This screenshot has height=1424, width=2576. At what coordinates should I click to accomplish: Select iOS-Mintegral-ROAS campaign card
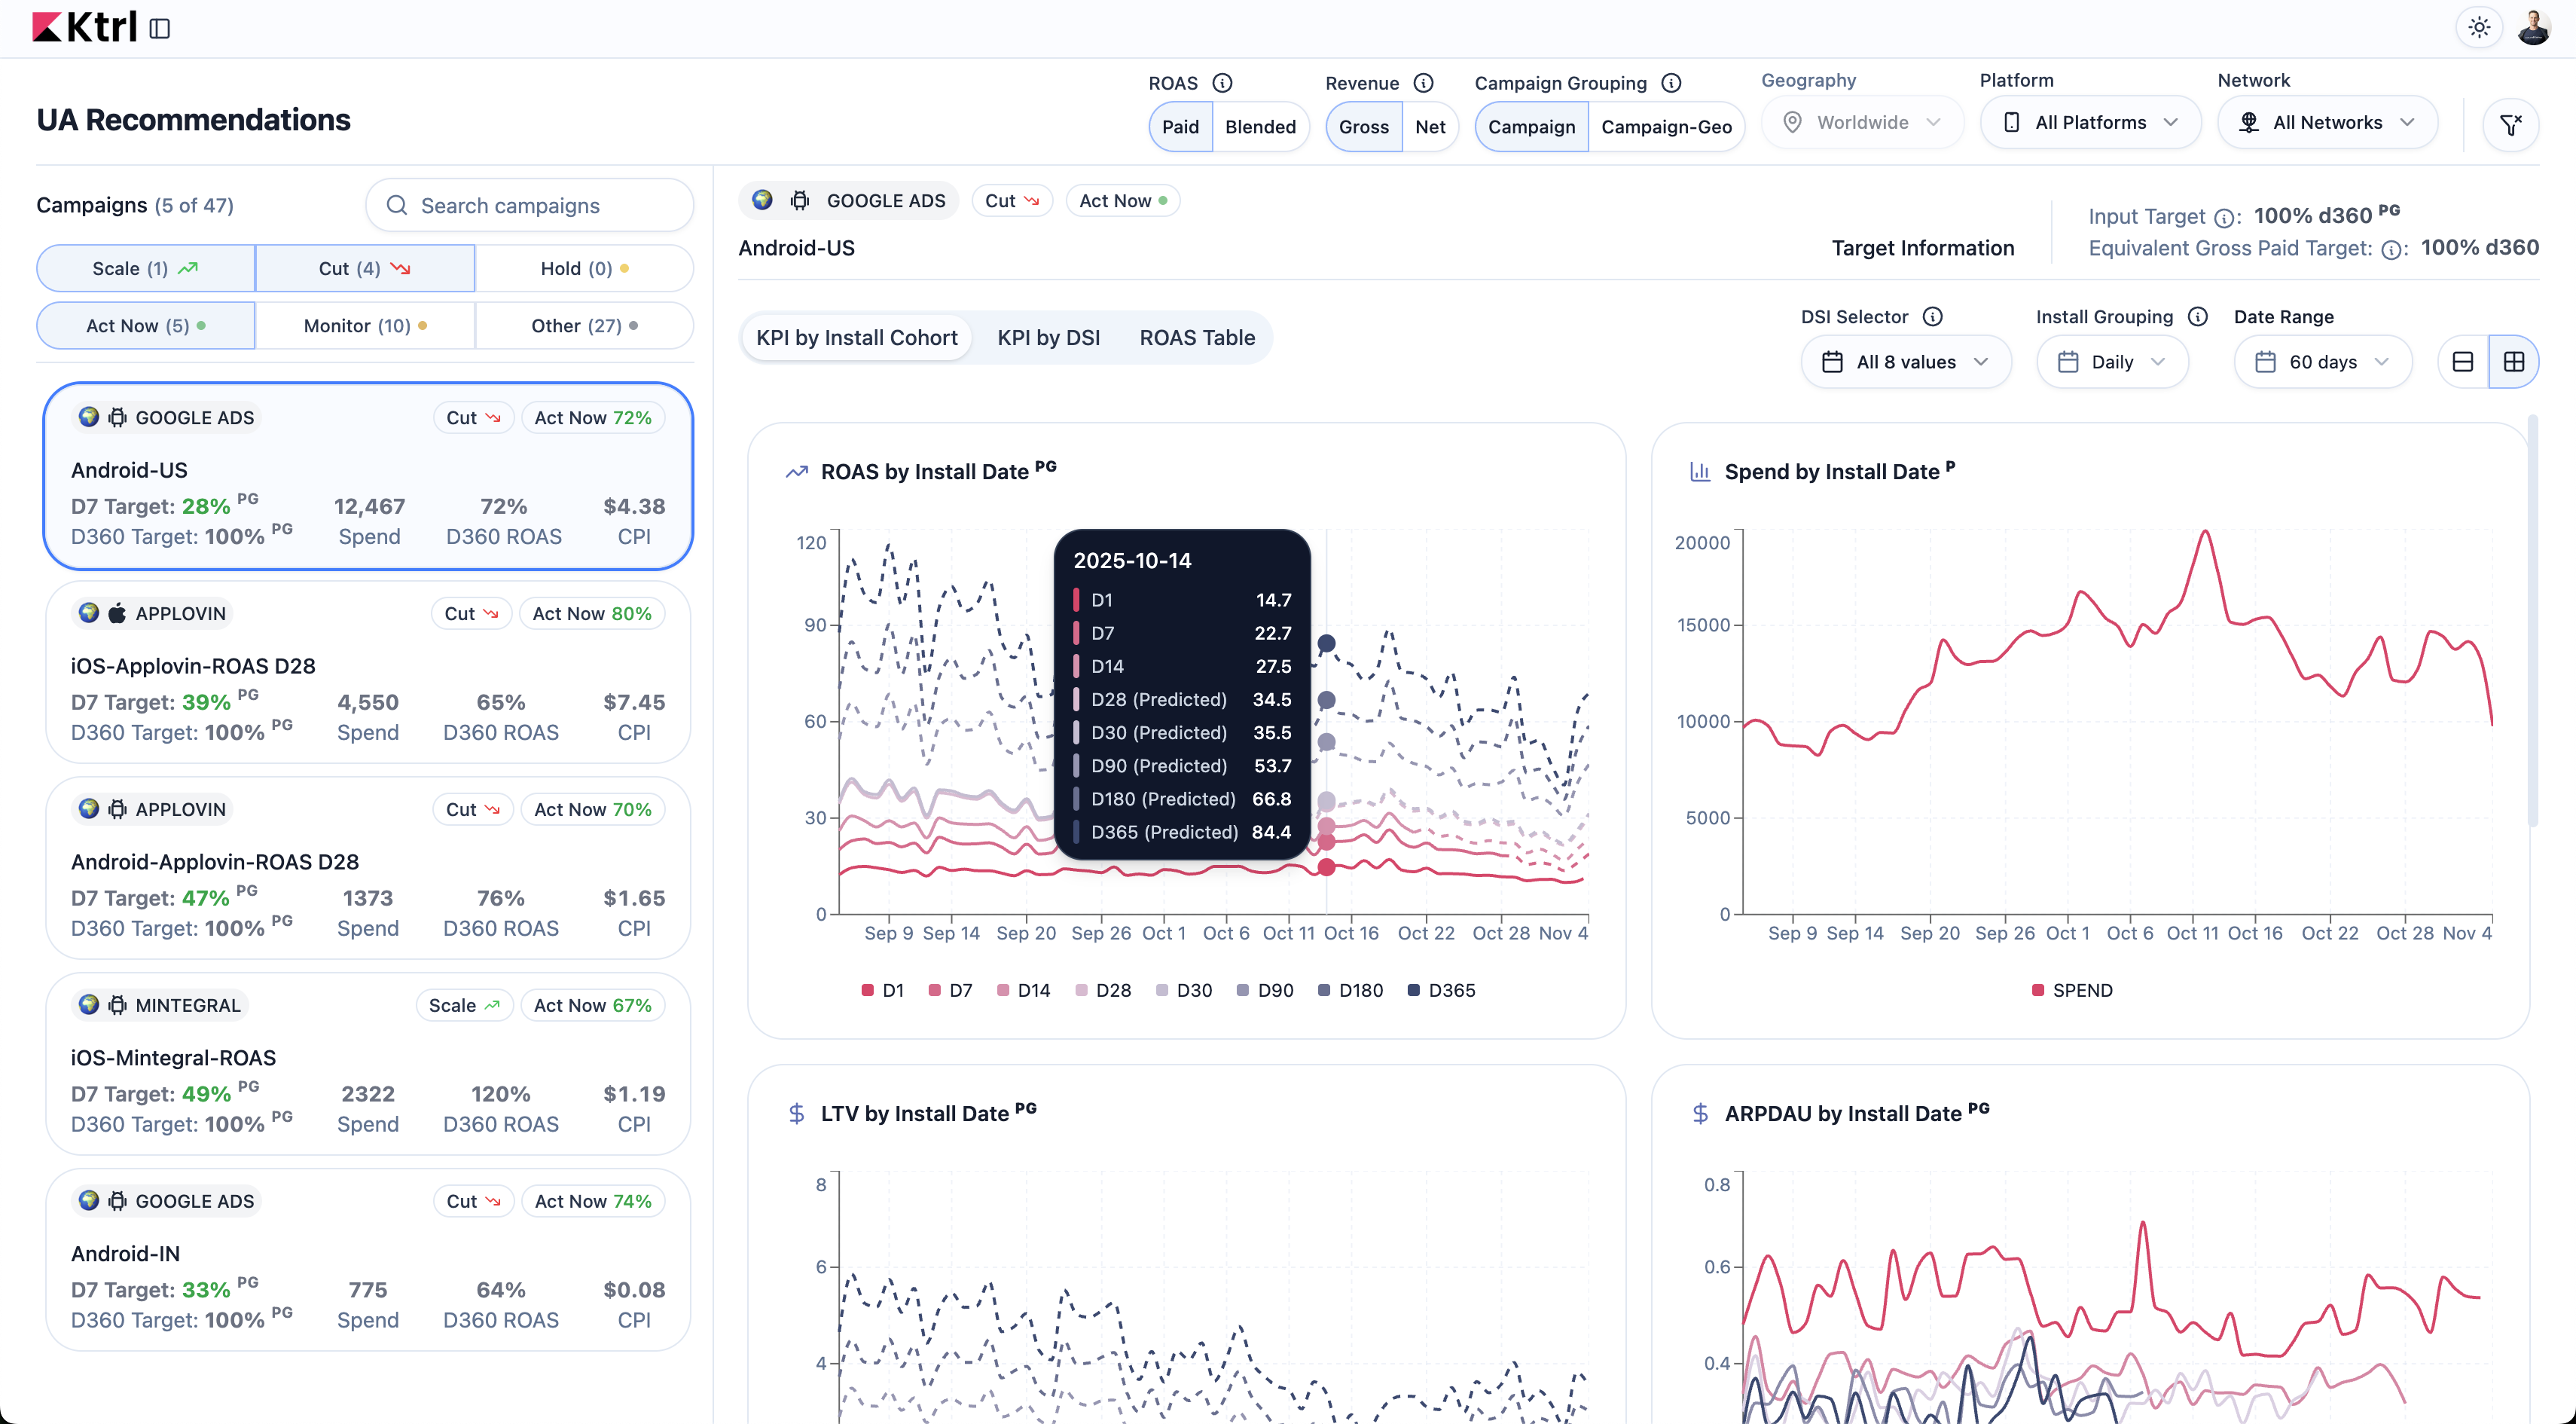(x=368, y=1063)
